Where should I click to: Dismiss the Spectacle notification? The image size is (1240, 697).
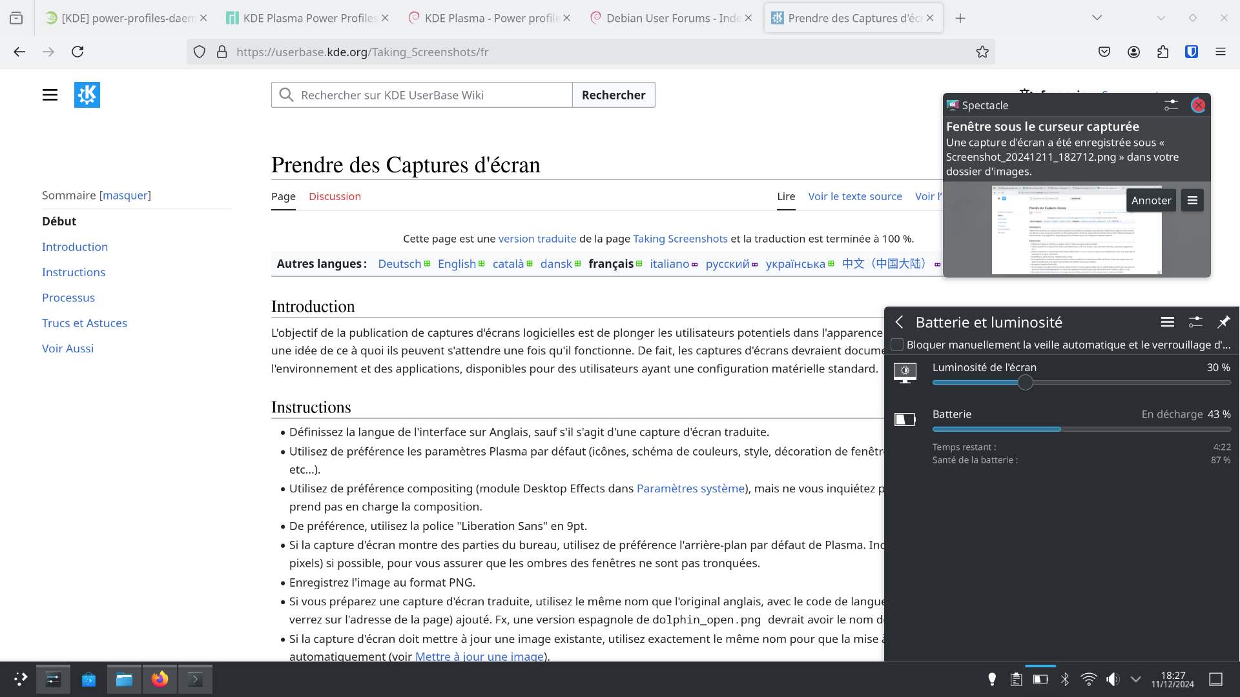tap(1199, 105)
